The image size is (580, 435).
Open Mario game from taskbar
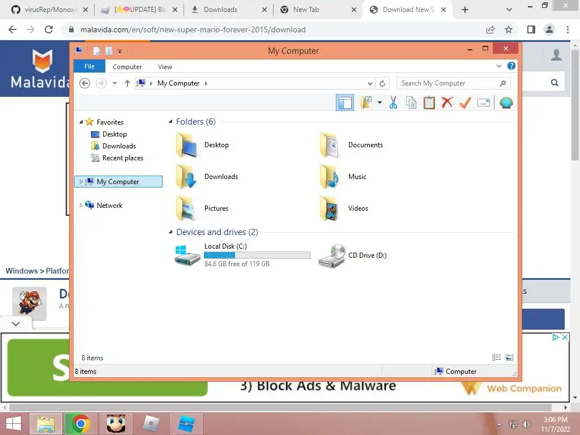coord(116,424)
